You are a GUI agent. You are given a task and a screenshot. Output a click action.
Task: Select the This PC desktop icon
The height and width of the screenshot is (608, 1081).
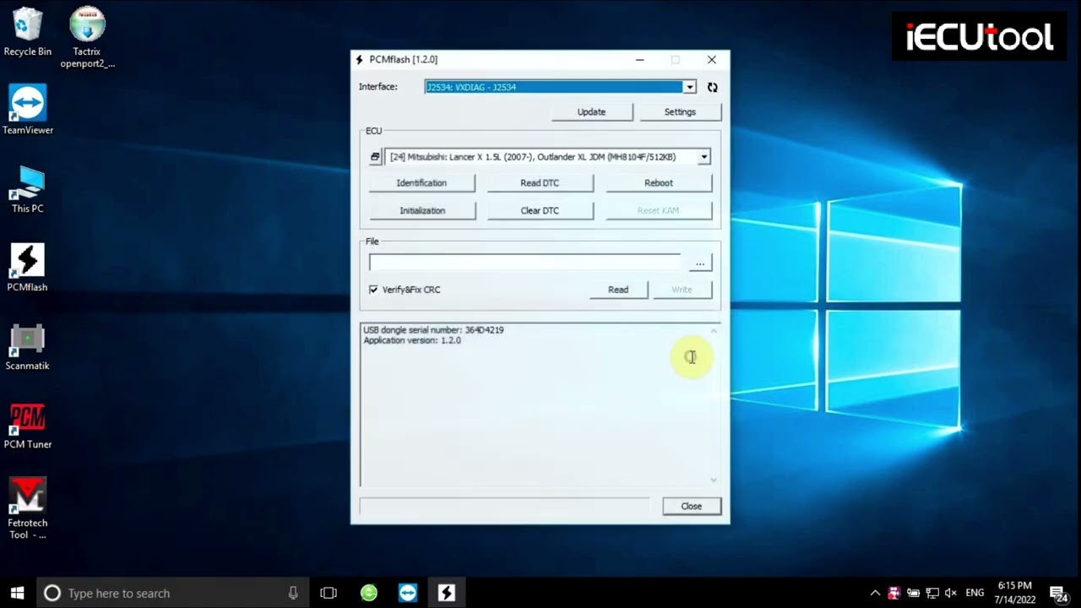[x=27, y=188]
